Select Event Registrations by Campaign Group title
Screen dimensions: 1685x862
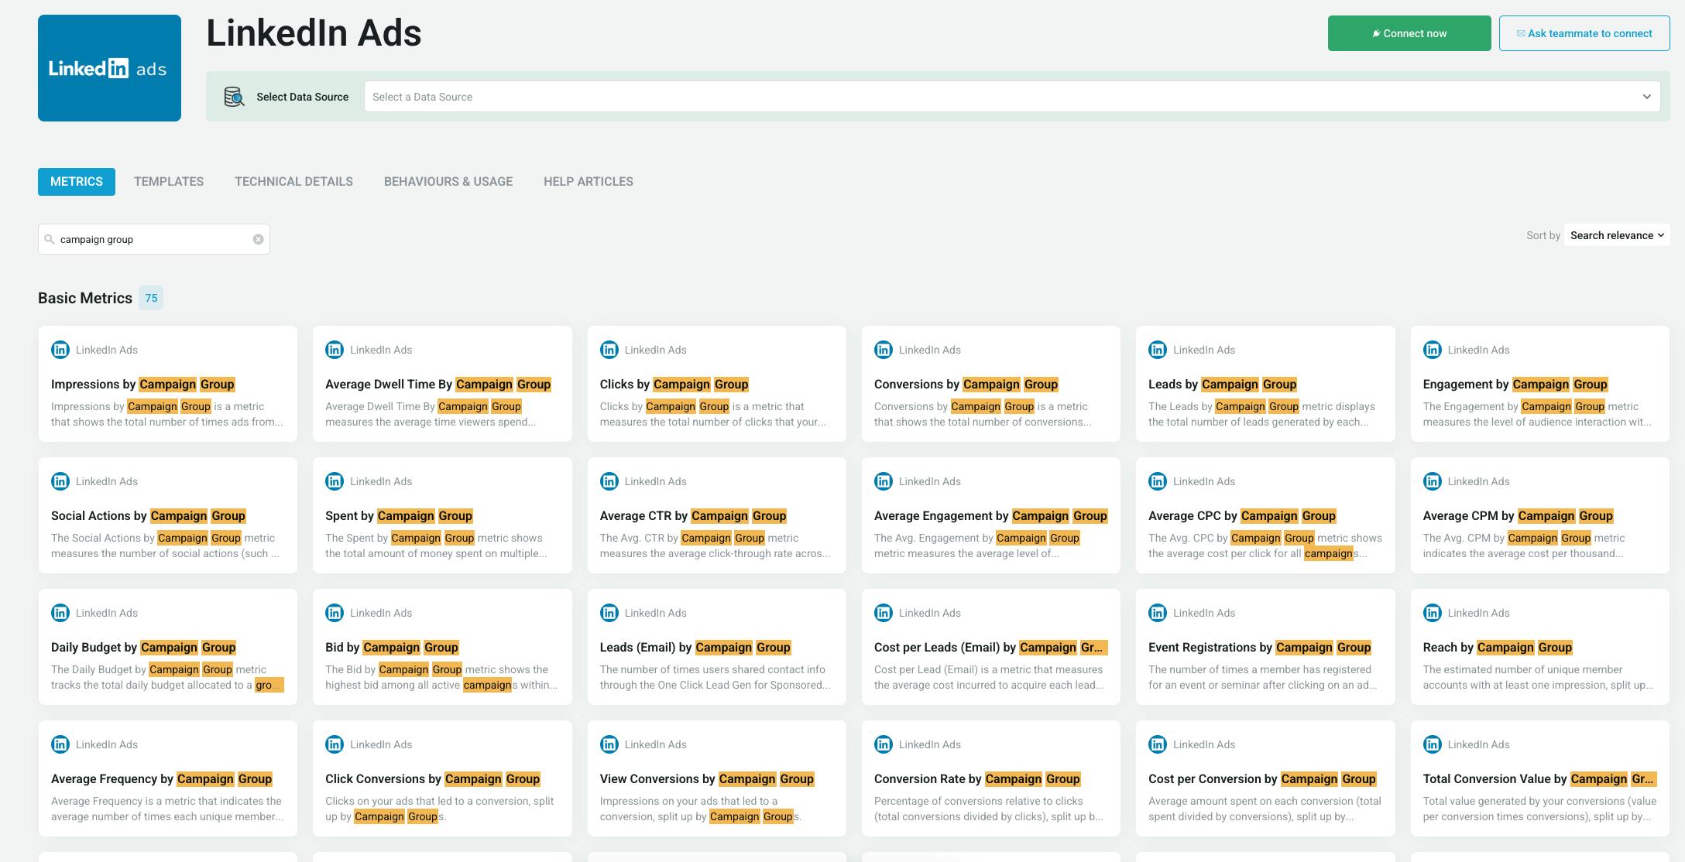tap(1260, 647)
